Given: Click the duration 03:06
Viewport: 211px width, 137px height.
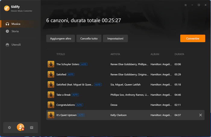Looking at the screenshot, I should (178, 64).
